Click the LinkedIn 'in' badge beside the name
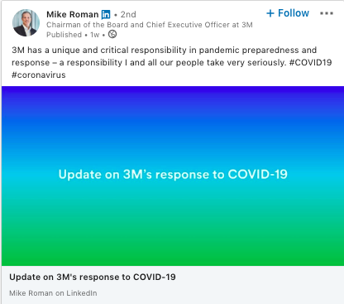The image size is (344, 304). (106, 14)
